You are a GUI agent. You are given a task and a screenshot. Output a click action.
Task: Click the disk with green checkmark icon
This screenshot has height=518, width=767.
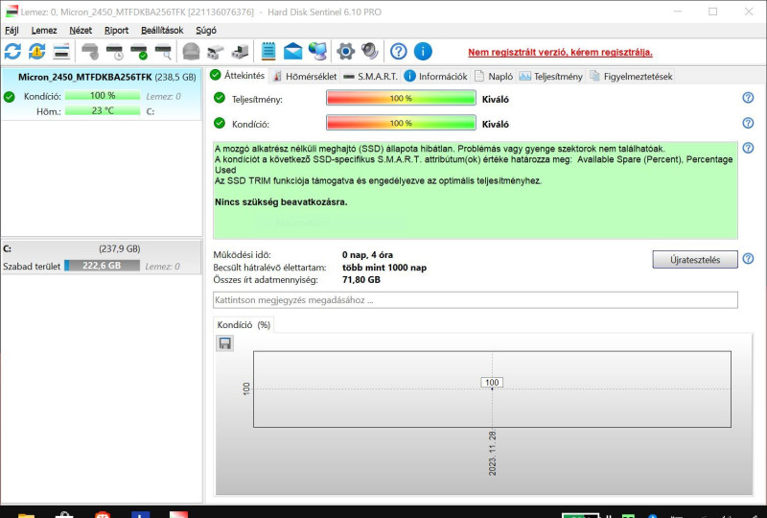pos(139,51)
